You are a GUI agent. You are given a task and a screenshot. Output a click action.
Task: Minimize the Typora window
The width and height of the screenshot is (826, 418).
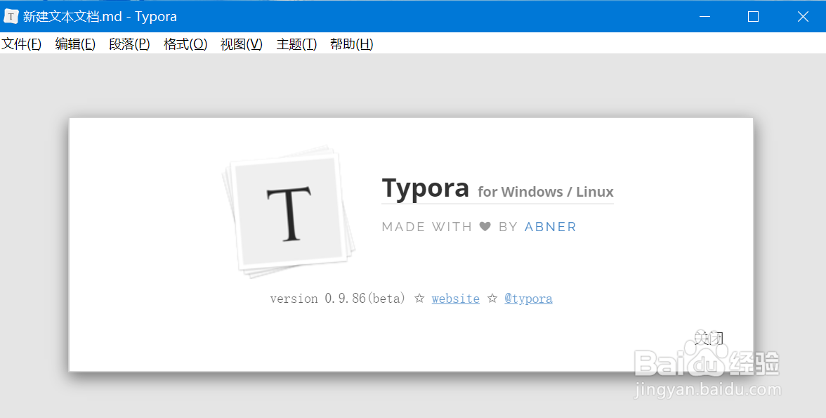point(705,16)
